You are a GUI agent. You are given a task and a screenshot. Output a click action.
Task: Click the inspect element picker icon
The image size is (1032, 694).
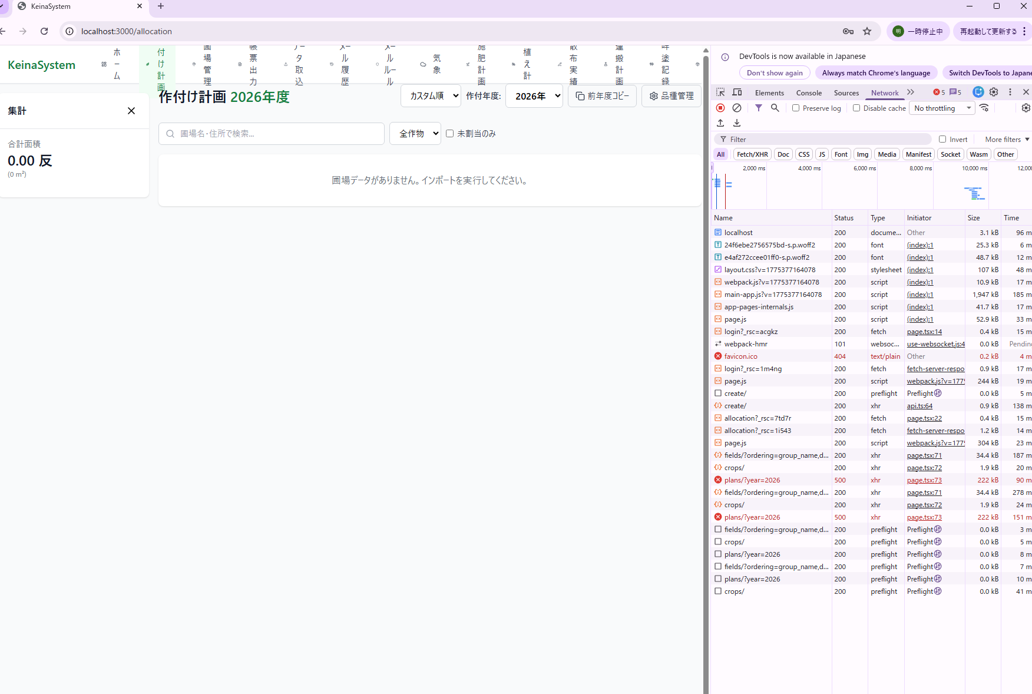[720, 92]
